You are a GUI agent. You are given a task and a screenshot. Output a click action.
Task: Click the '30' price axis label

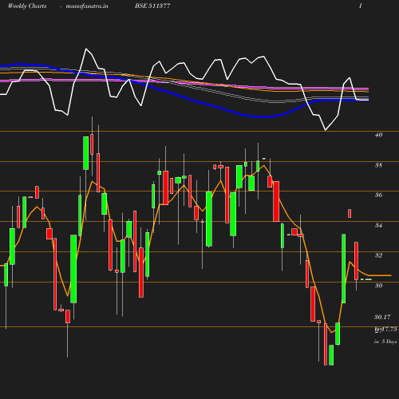pyautogui.click(x=378, y=286)
